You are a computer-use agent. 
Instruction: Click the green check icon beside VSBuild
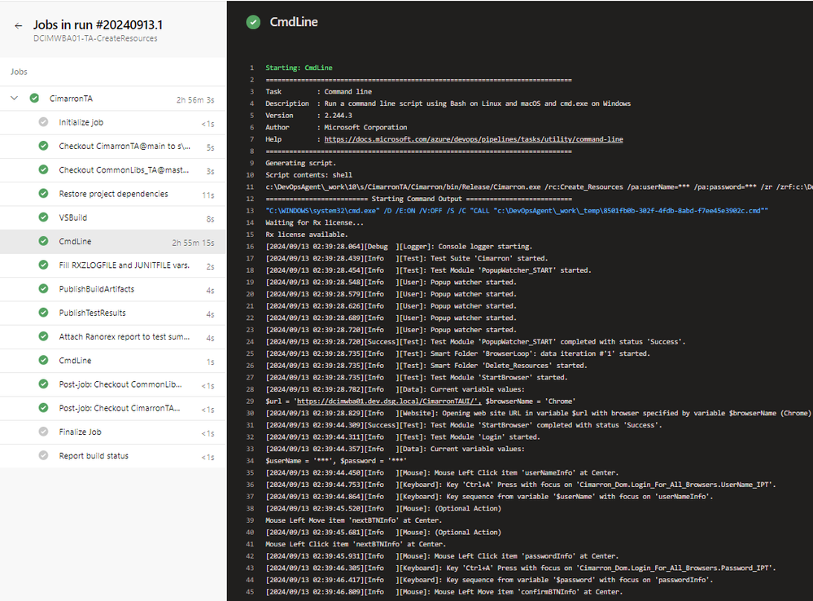pos(43,217)
